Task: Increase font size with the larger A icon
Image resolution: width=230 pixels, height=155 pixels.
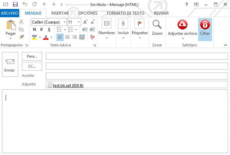Action: (x=85, y=22)
